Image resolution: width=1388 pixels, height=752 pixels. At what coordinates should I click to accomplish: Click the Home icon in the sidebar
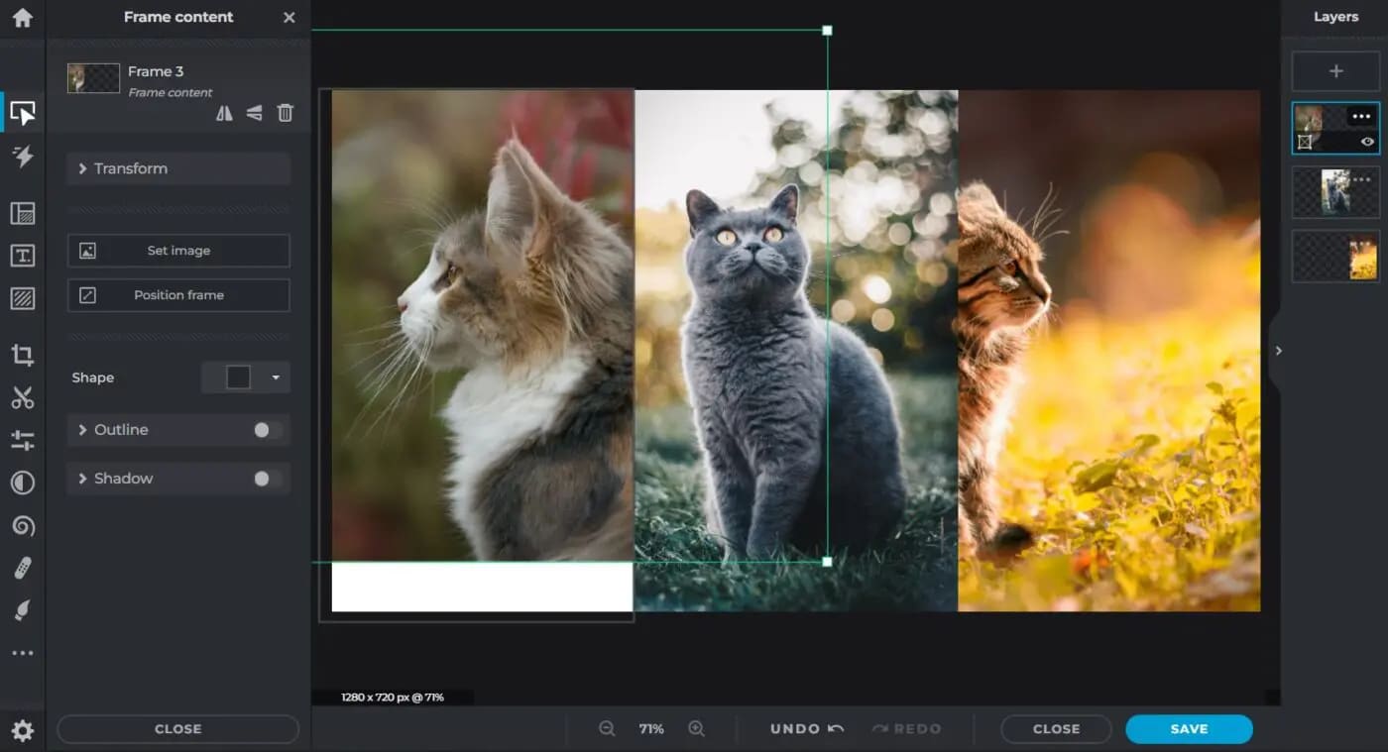[22, 18]
